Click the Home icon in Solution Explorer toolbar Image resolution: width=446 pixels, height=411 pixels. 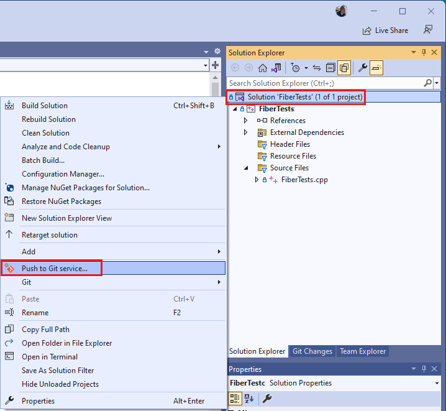click(x=263, y=68)
